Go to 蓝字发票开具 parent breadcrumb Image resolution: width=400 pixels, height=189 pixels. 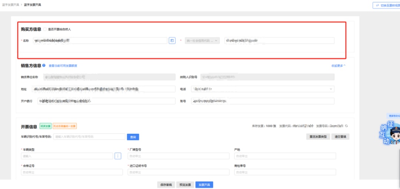point(11,5)
